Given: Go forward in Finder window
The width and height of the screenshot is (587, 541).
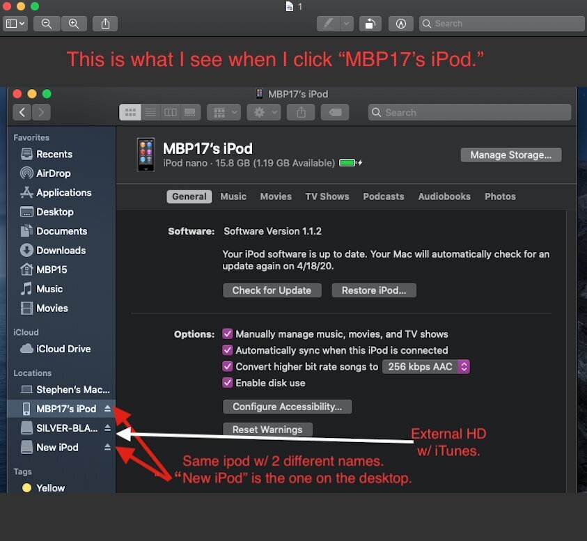Looking at the screenshot, I should click(x=41, y=112).
